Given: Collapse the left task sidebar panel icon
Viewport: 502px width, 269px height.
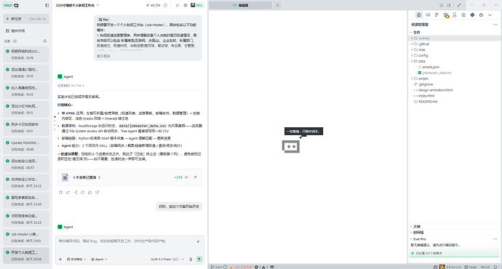Looking at the screenshot, I should coord(47,5).
